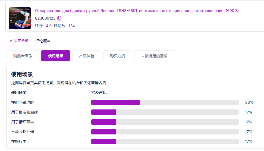Open Redmond RHS-6801 product title link
This screenshot has height=151, width=264.
(x=137, y=11)
